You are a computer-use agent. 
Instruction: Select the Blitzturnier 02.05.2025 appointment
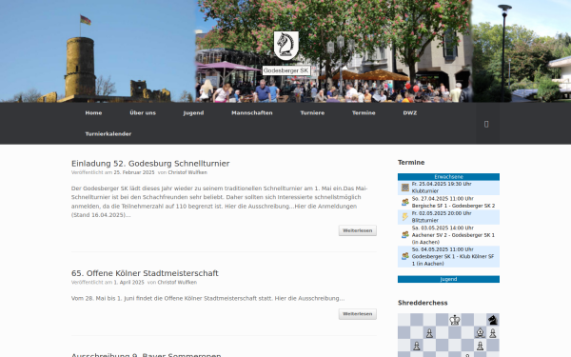[x=448, y=217]
